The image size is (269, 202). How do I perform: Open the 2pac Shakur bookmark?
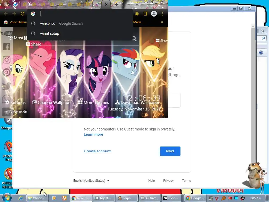[x=15, y=22]
